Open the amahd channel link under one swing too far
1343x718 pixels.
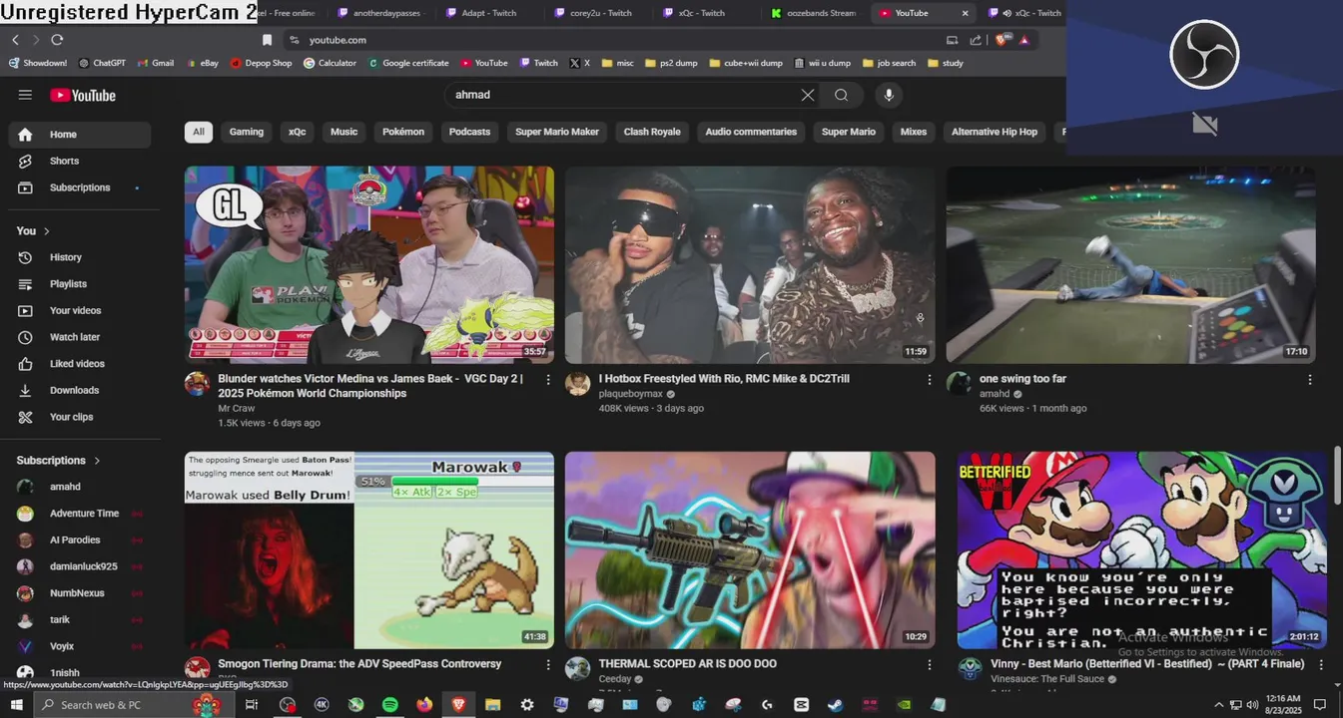pyautogui.click(x=995, y=394)
